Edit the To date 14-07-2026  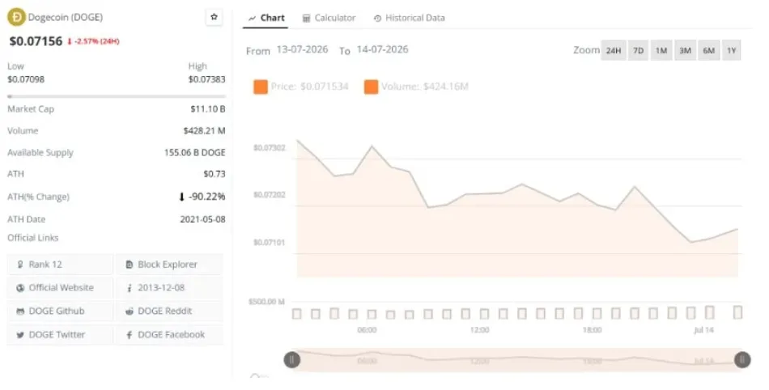383,49
